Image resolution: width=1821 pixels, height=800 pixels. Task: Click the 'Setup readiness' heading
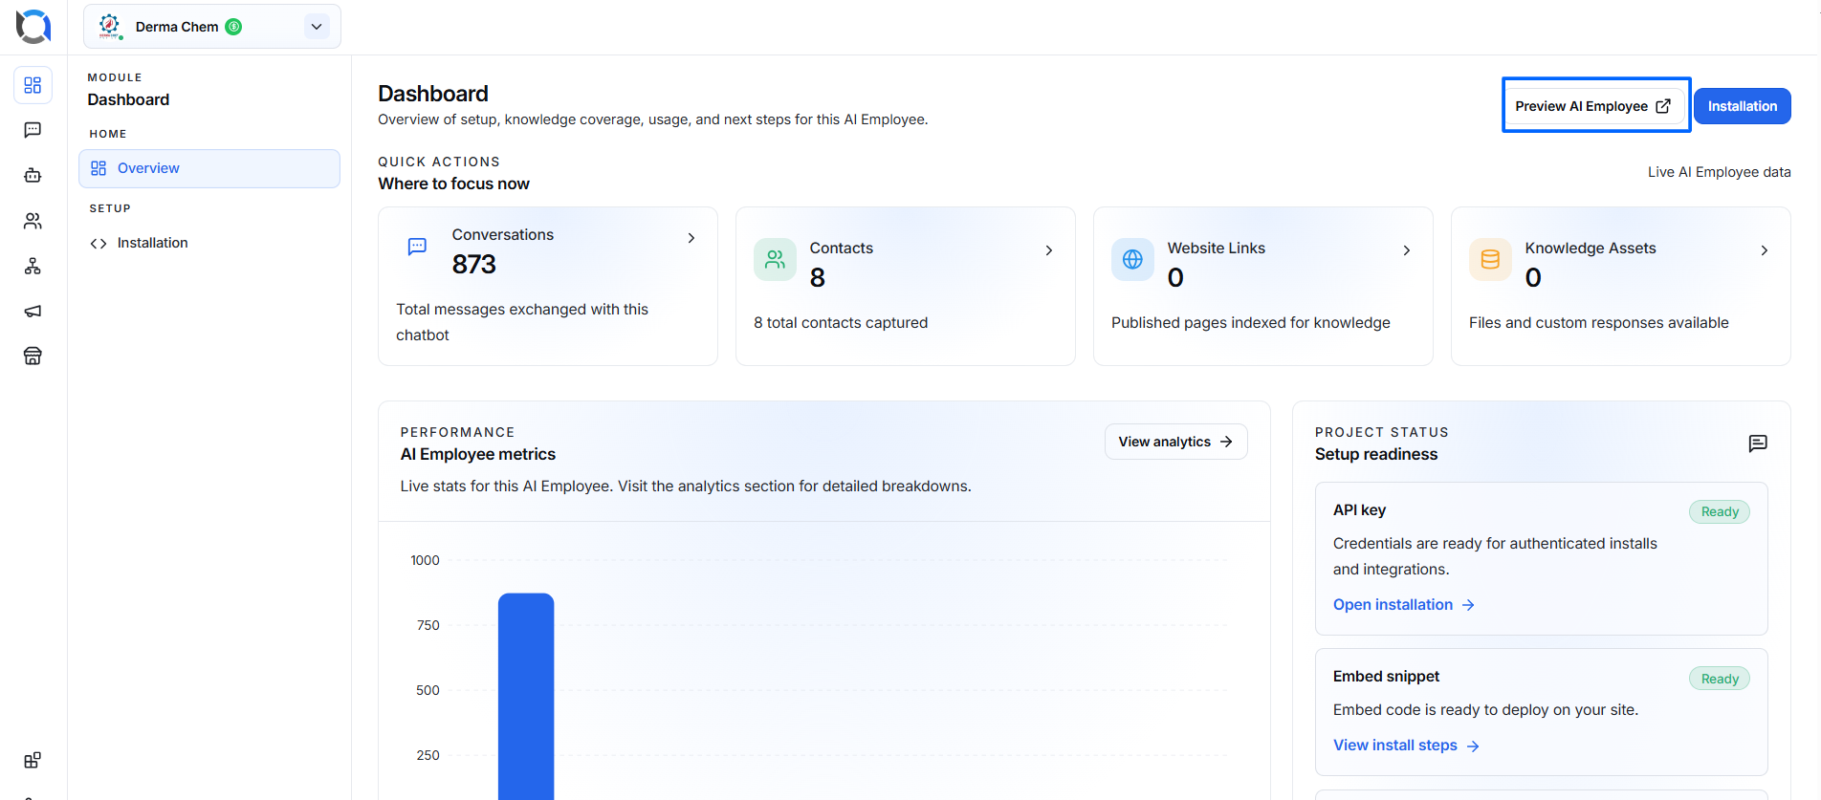pyautogui.click(x=1376, y=454)
